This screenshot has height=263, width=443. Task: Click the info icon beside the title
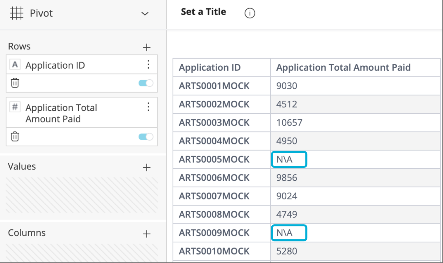(x=250, y=13)
